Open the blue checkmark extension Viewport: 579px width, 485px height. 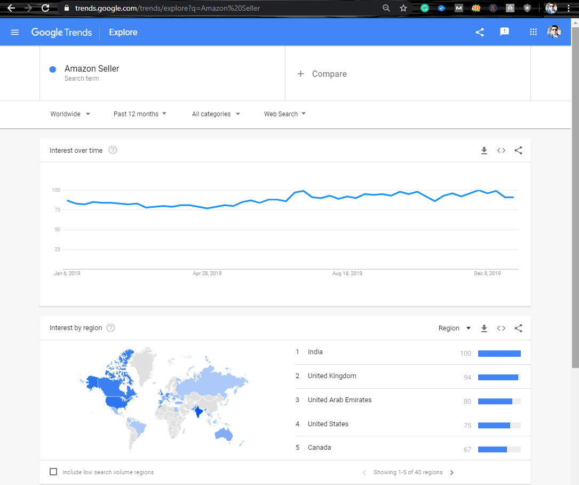point(442,8)
